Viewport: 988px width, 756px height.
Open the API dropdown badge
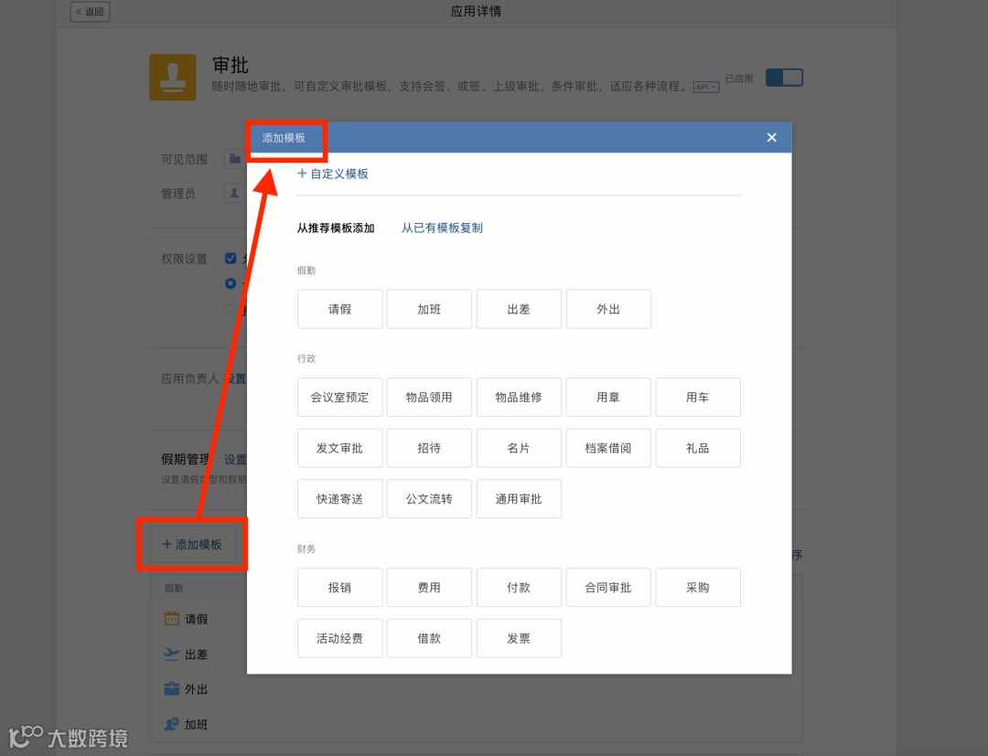click(705, 87)
